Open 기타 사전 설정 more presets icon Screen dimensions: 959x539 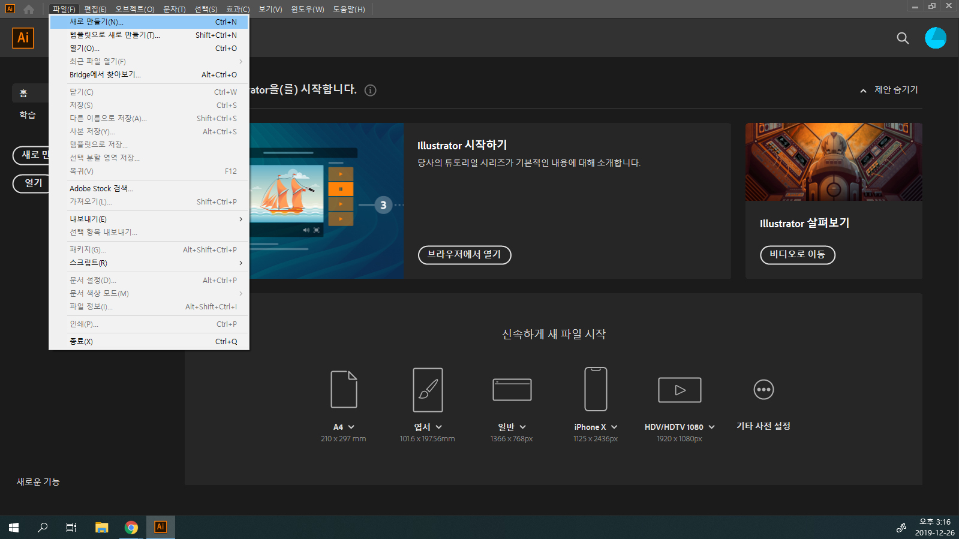click(x=763, y=390)
